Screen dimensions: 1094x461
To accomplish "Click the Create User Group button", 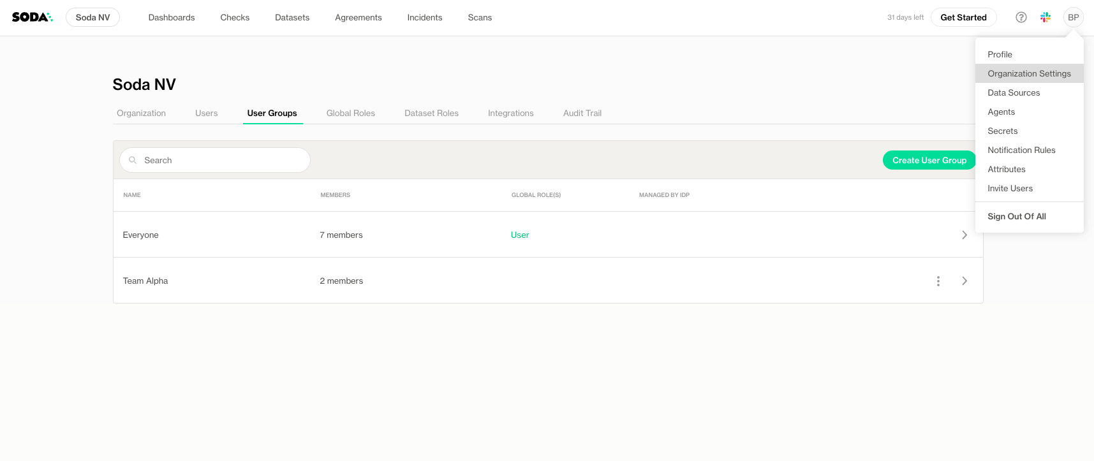I will [x=929, y=160].
